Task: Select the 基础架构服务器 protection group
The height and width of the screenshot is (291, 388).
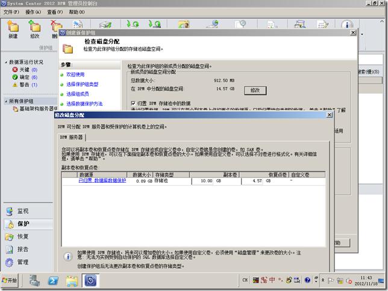Action: [x=35, y=109]
